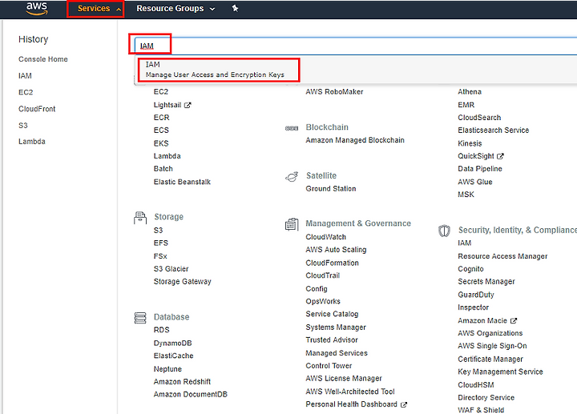This screenshot has width=577, height=414.
Task: Open AWS RoboMaker service
Action: click(334, 92)
